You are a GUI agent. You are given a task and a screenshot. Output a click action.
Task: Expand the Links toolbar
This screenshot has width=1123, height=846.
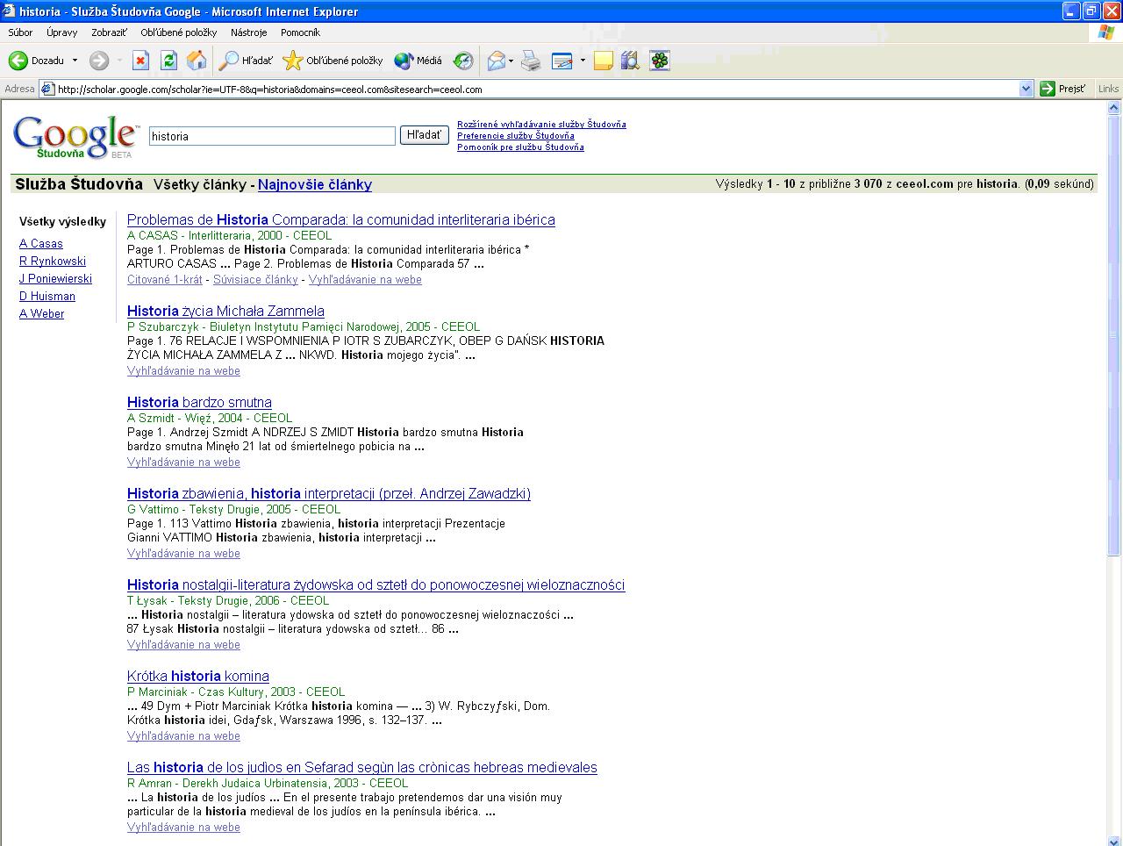1108,89
